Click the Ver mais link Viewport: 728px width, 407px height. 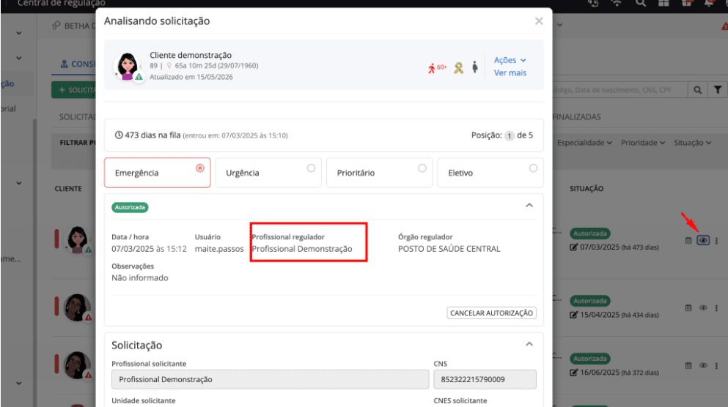point(510,72)
